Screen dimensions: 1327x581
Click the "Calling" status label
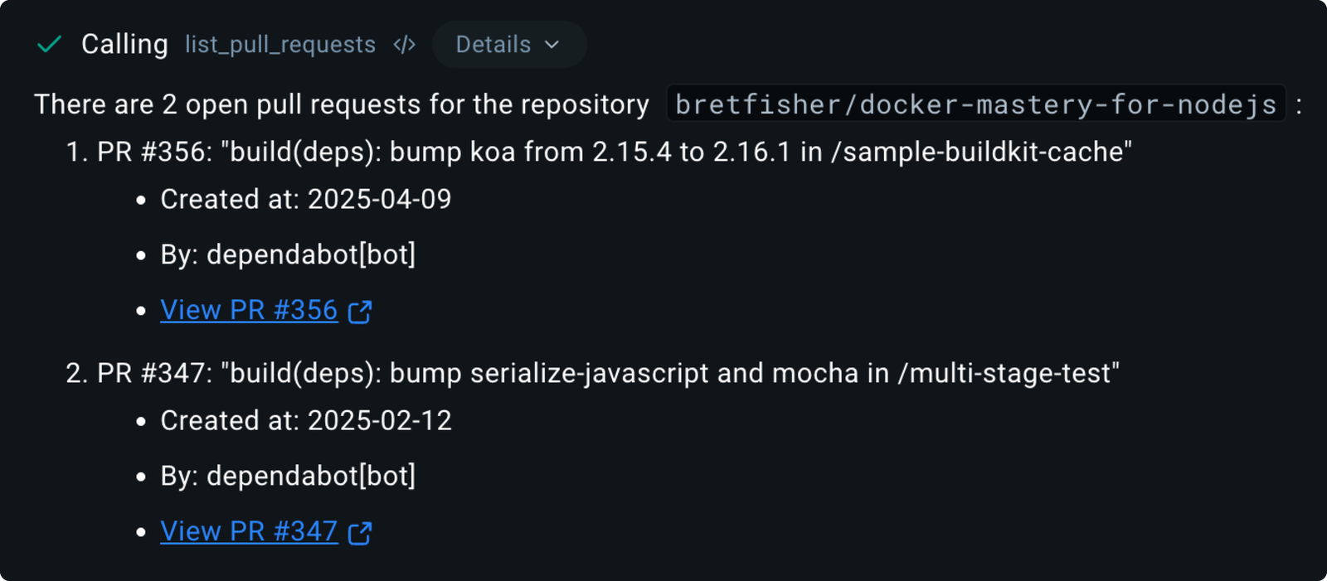[124, 45]
